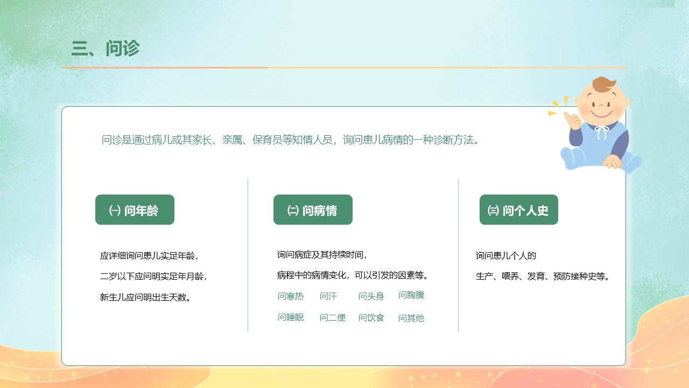Click the 问饮食 label
Viewport: 689px width, 388px height.
[371, 317]
